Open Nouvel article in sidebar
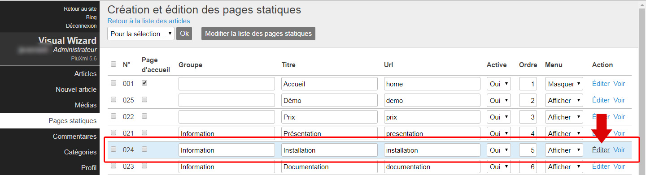 click(x=76, y=90)
